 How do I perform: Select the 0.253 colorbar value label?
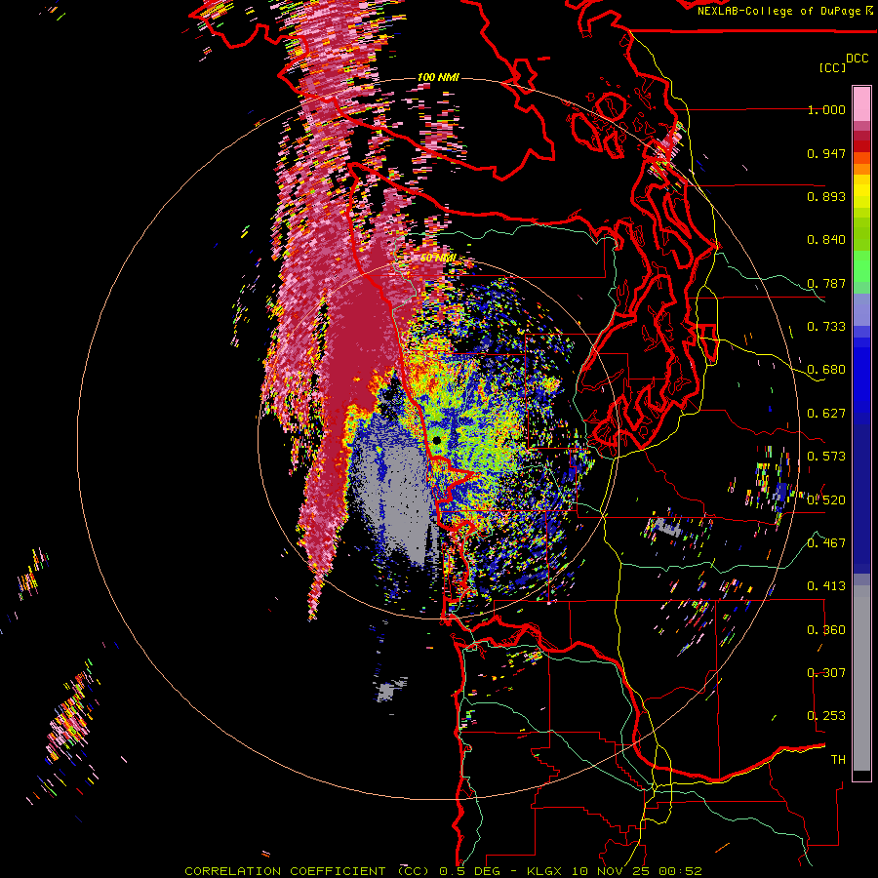coord(826,716)
